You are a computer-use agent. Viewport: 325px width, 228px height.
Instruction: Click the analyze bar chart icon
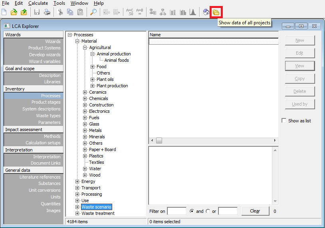point(173,12)
